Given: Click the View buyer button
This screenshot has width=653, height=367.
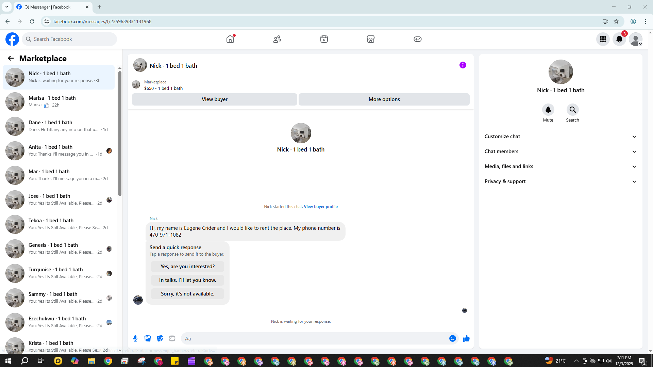Looking at the screenshot, I should (215, 99).
